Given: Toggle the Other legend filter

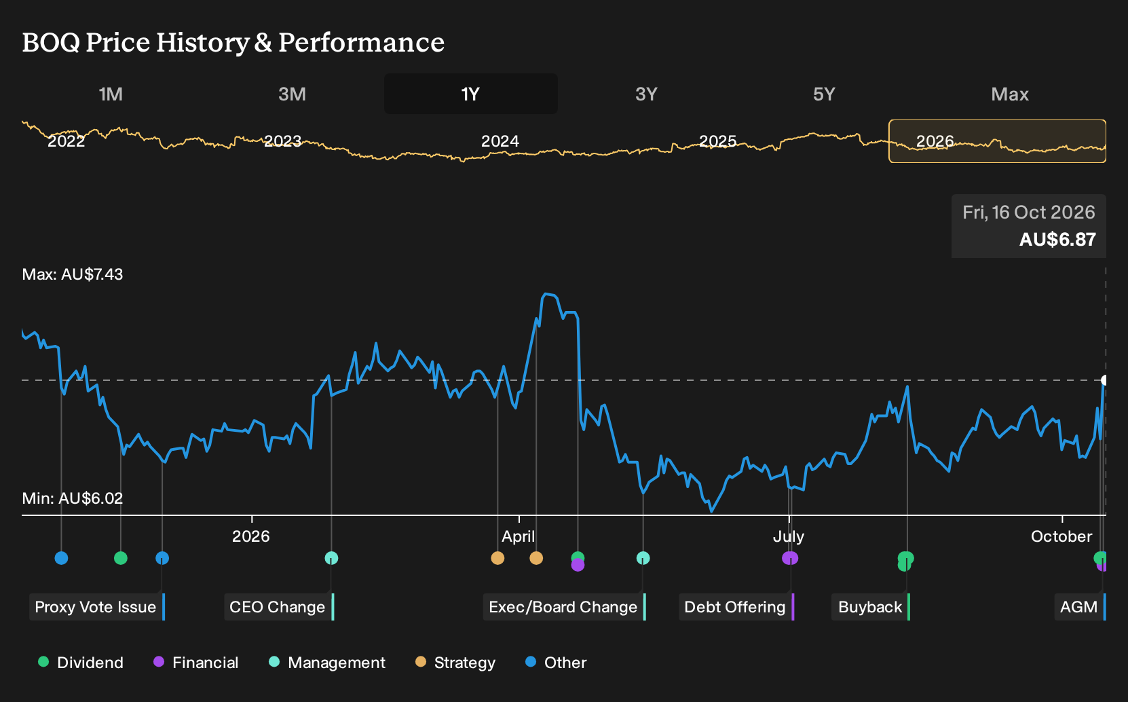Looking at the screenshot, I should pos(556,663).
